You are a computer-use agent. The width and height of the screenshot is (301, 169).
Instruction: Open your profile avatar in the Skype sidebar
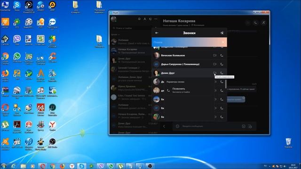114,19
